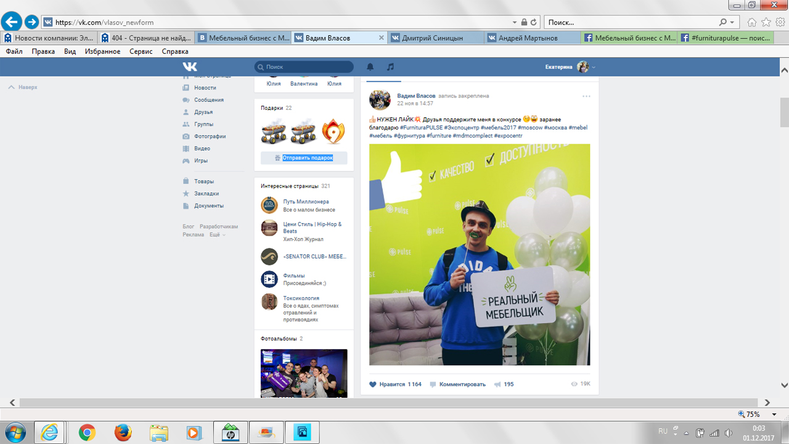The image size is (789, 444).
Task: Open the browser tools gear icon
Action: coord(780,22)
